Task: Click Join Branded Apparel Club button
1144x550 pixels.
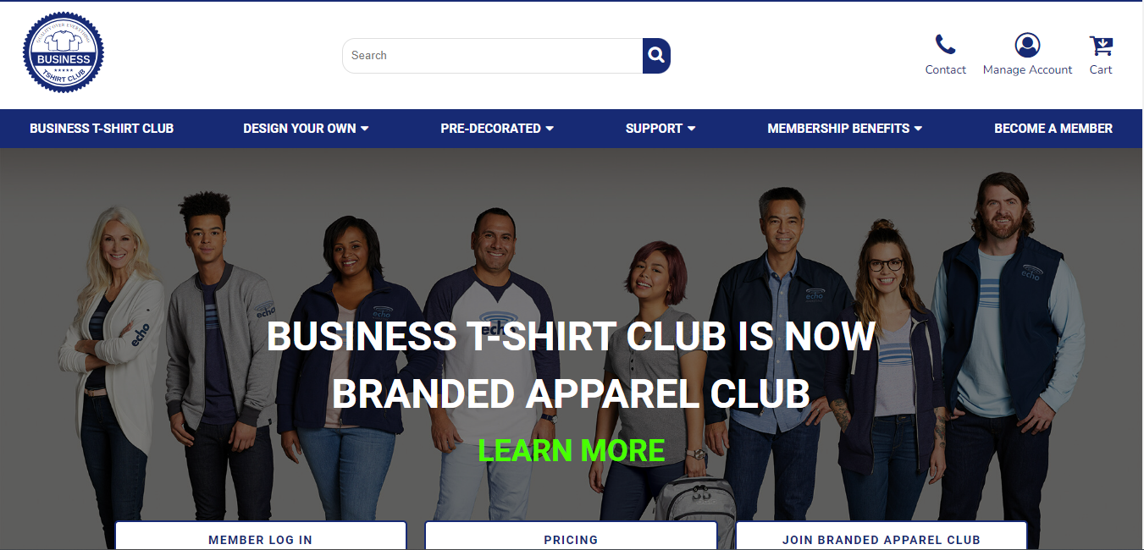Action: pos(881,536)
